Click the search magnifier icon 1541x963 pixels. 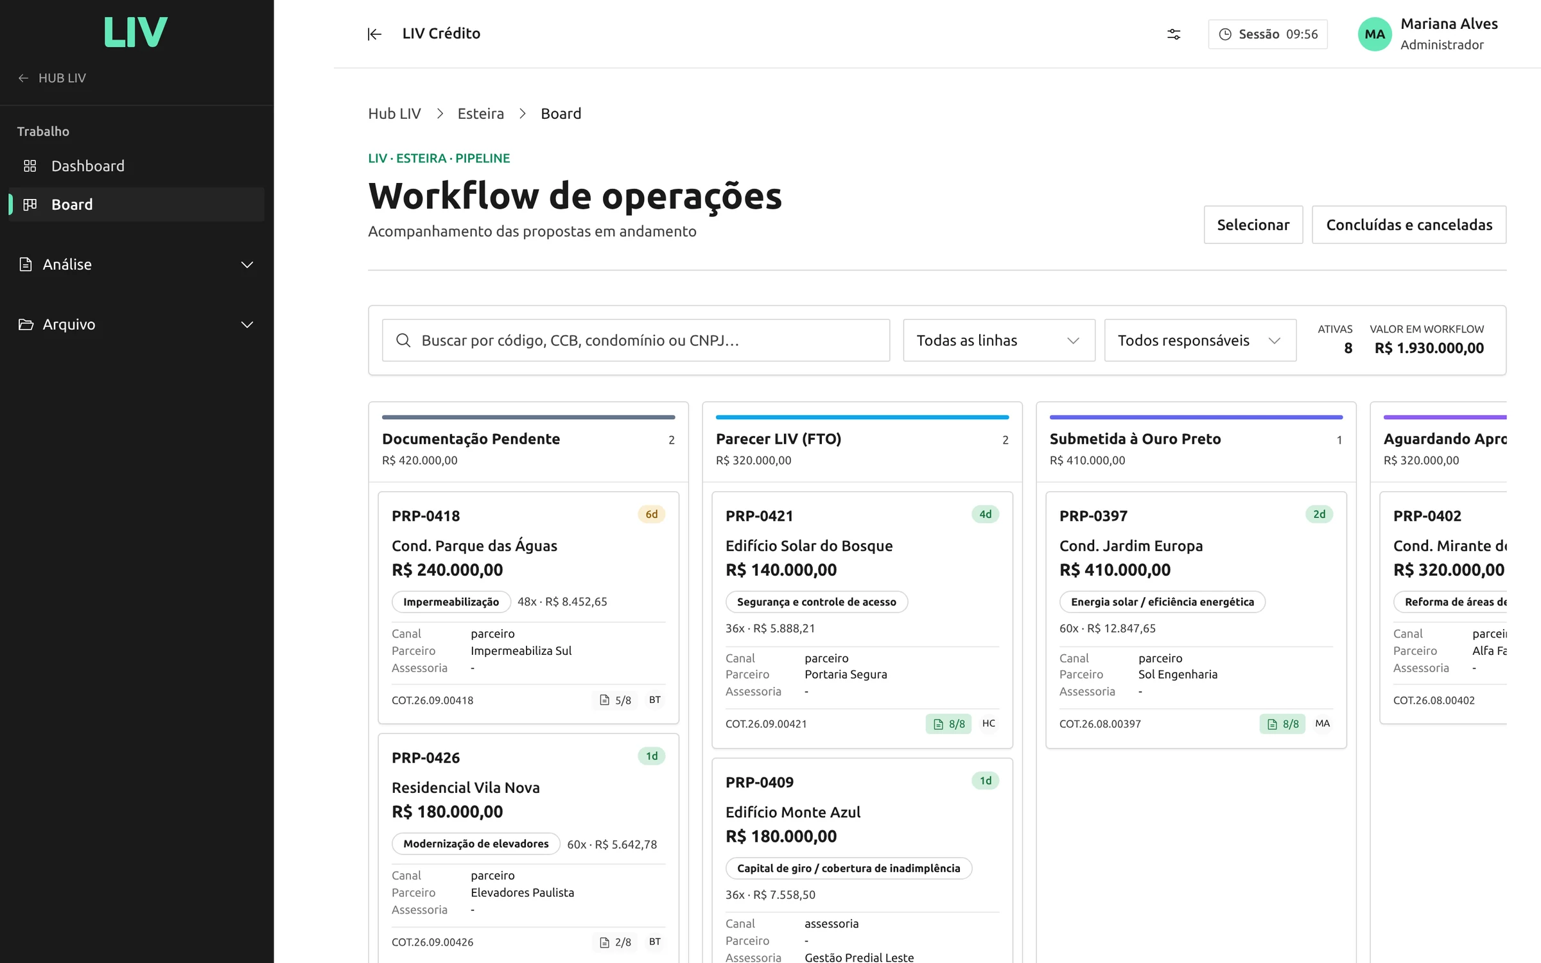403,340
